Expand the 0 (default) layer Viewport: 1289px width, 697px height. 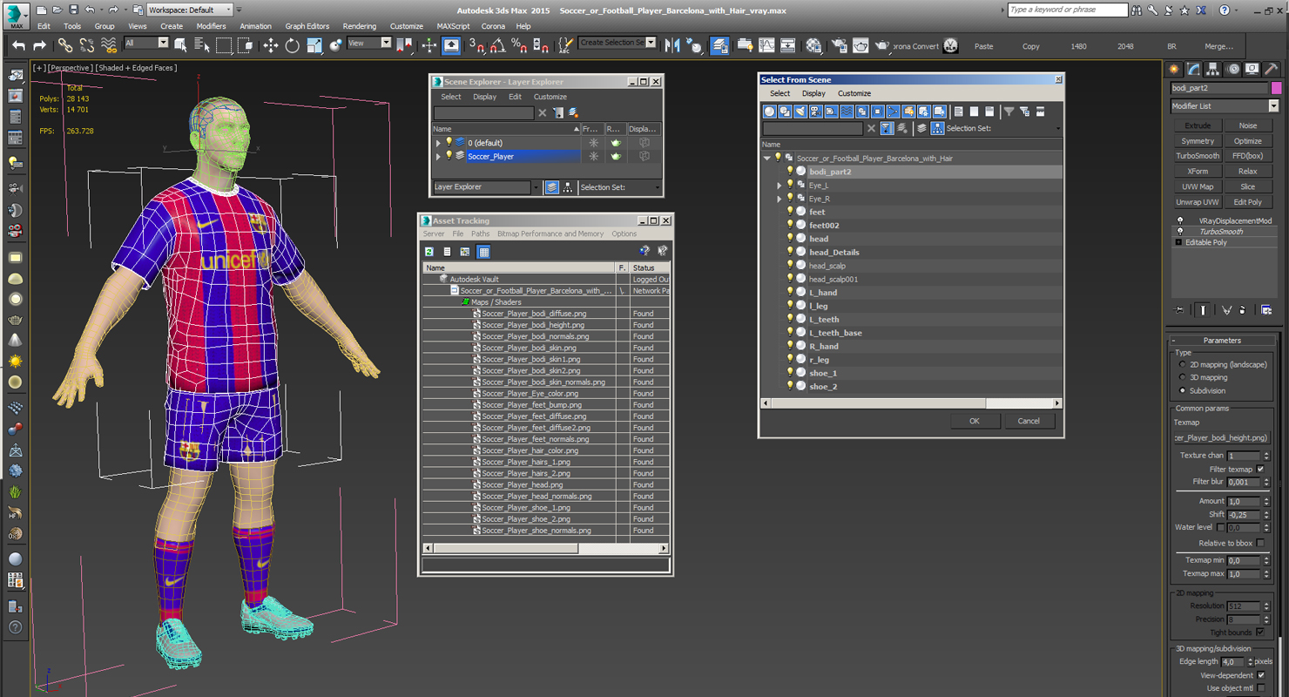coord(438,143)
